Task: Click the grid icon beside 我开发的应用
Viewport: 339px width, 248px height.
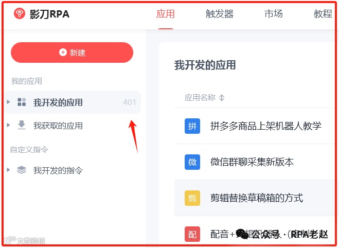Action: coord(22,102)
